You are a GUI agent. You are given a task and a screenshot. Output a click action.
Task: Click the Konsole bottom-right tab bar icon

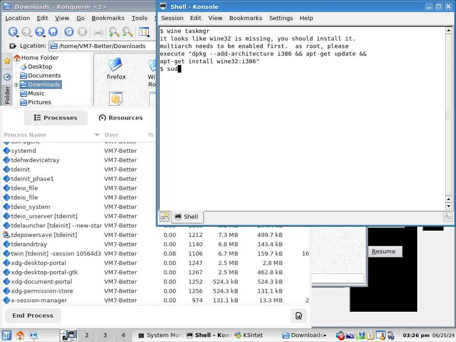pos(448,217)
